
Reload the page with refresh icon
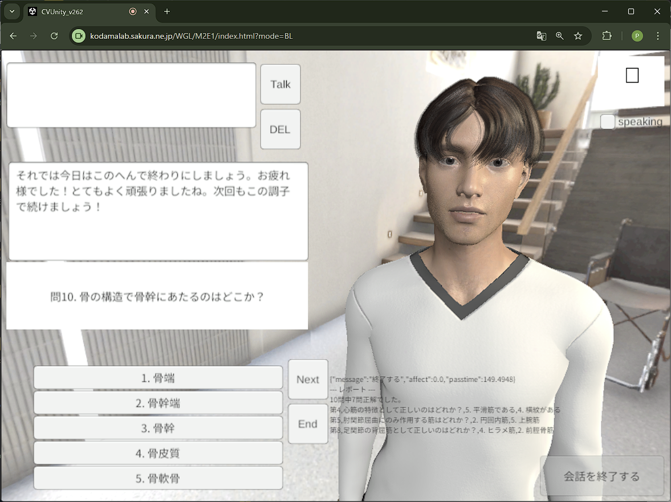tap(54, 36)
